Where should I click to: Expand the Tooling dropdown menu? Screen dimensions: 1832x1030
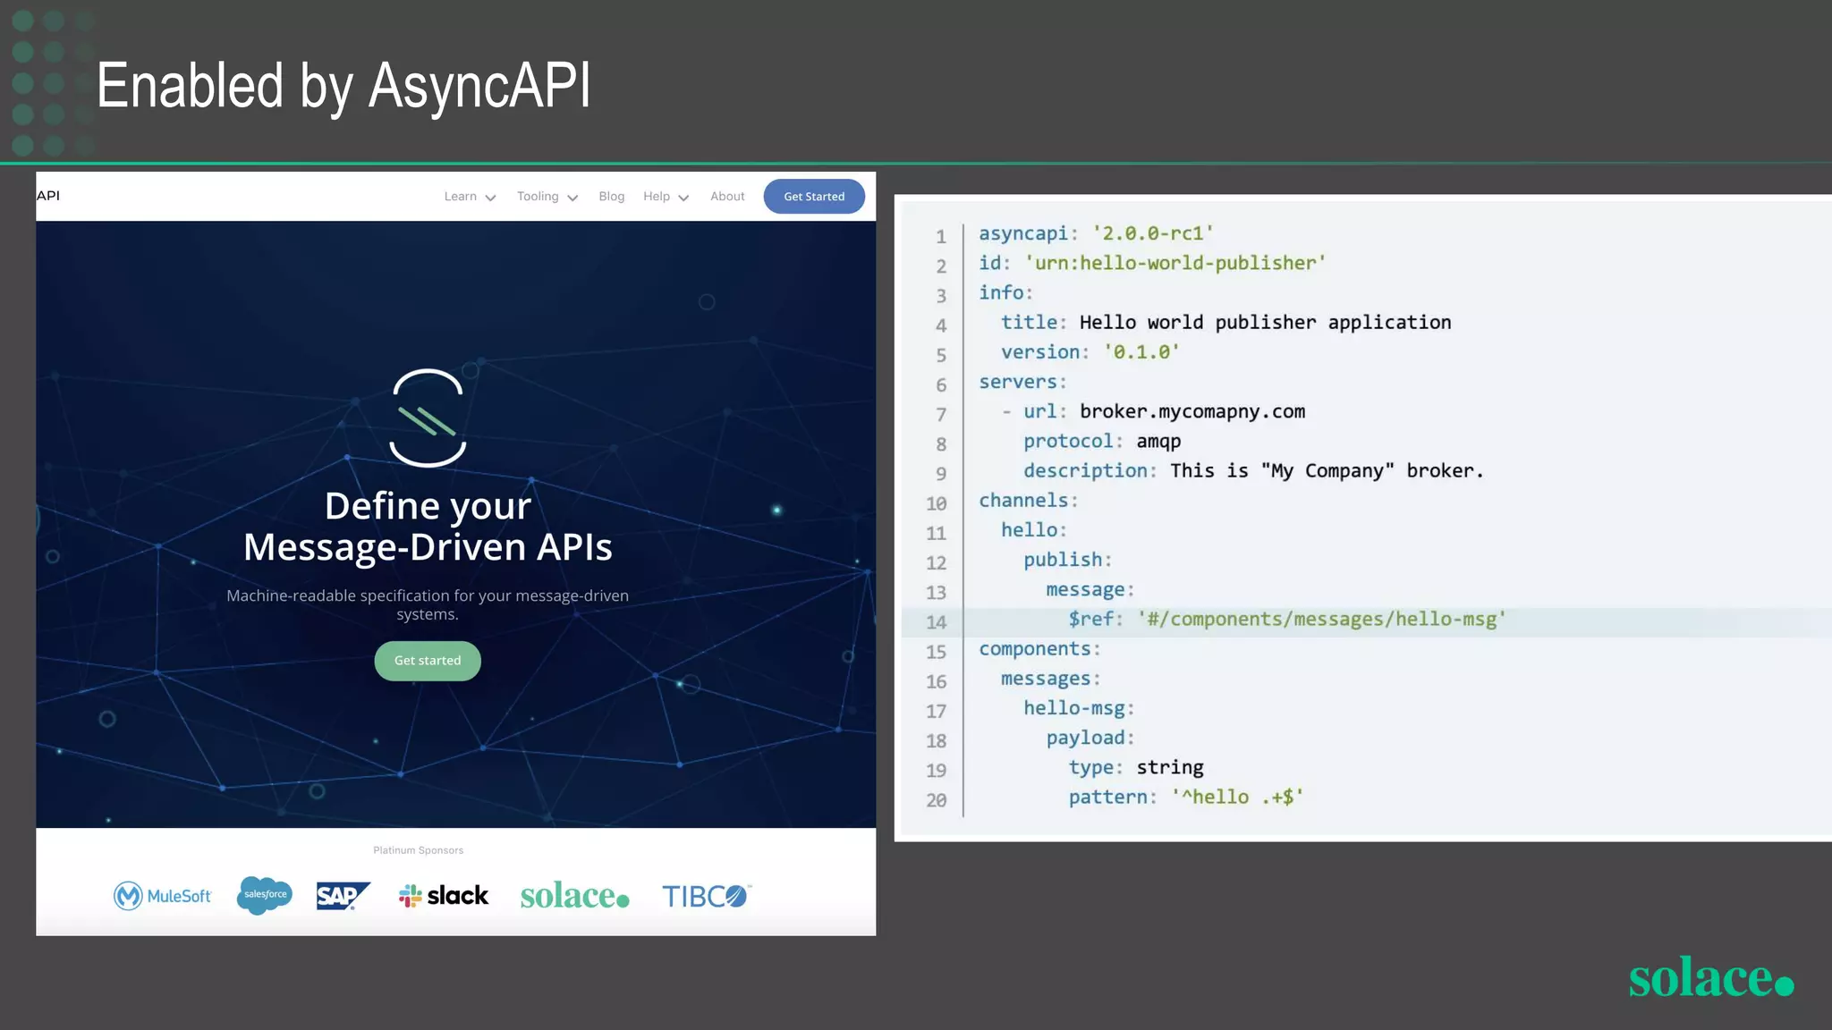point(547,197)
